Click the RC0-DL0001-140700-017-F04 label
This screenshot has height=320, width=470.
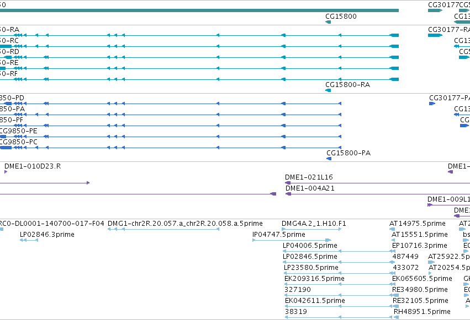click(x=52, y=224)
